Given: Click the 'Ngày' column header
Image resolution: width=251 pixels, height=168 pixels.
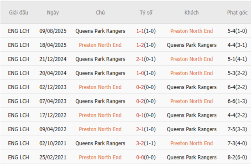Looking at the screenshot, I should pos(53,12).
